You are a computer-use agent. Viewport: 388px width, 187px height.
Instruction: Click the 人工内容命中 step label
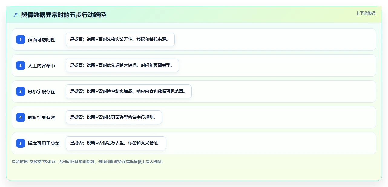click(41, 65)
